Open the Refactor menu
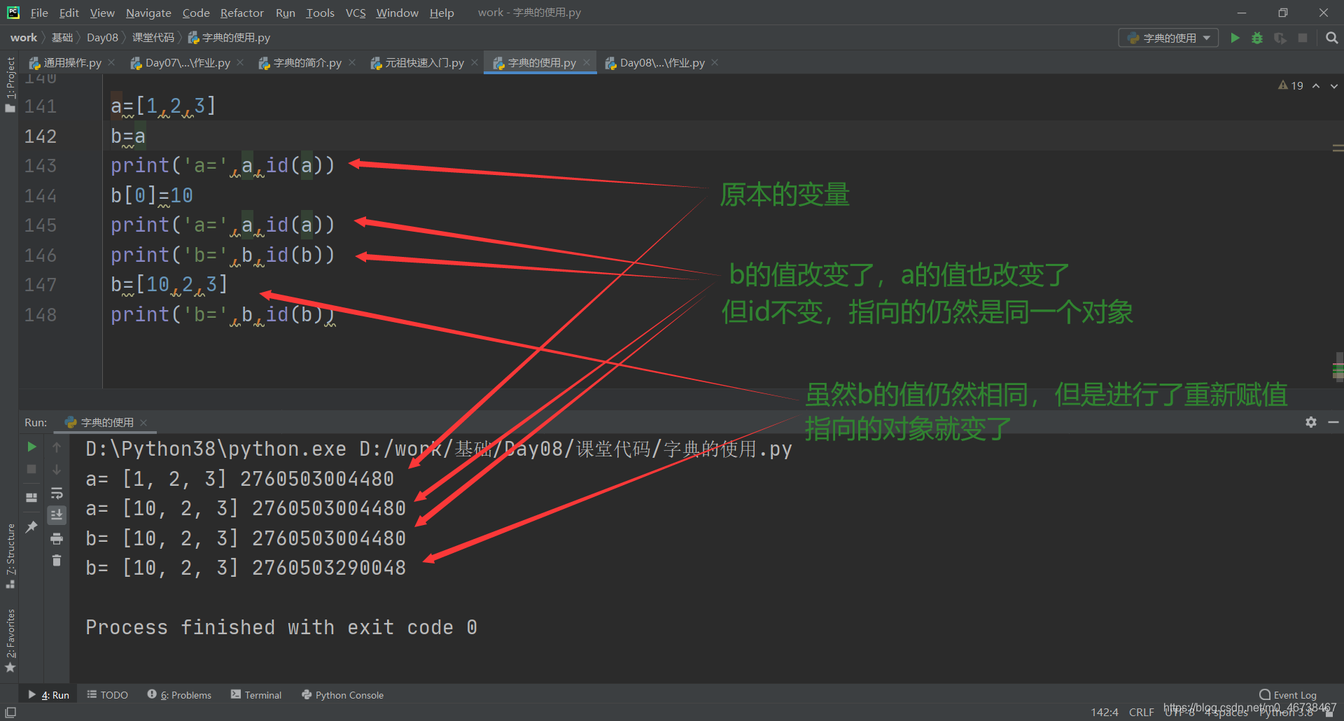The image size is (1344, 721). [x=241, y=13]
